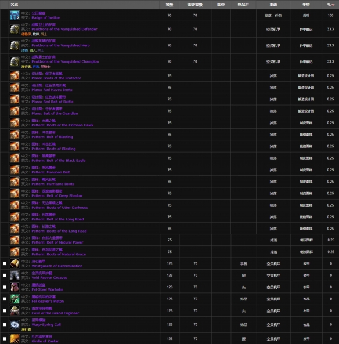This screenshot has width=339, height=344.
Task: Click the Wristguards of Determination item icon
Action: (15, 263)
